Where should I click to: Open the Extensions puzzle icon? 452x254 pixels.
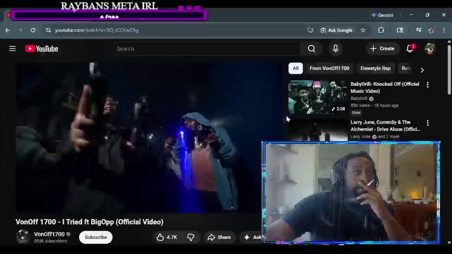click(381, 30)
